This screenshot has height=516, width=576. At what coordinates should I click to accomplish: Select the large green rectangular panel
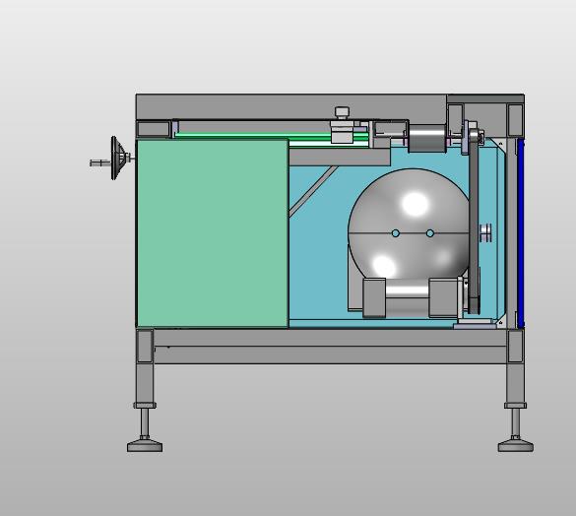(213, 233)
